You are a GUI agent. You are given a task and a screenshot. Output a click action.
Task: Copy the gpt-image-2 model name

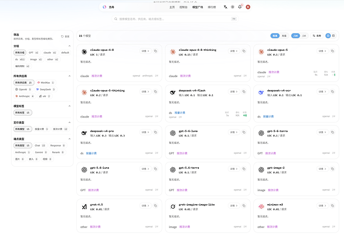point(333,169)
